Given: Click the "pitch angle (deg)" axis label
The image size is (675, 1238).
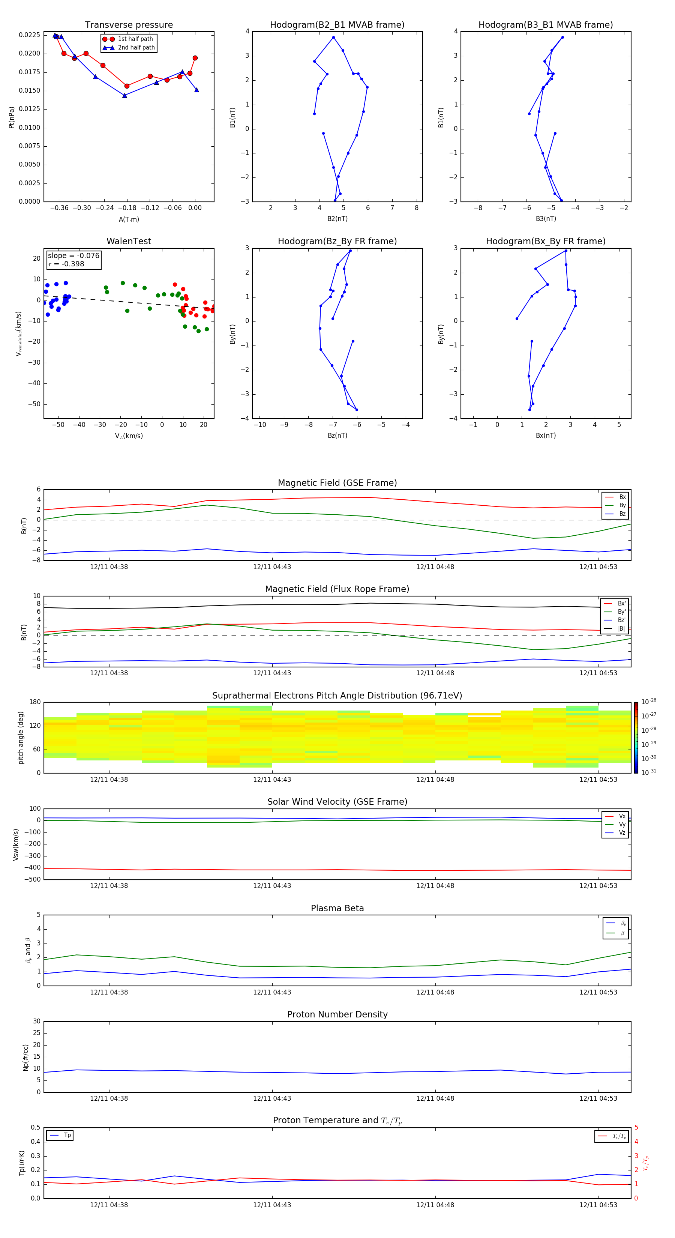Looking at the screenshot, I should coord(21,738).
